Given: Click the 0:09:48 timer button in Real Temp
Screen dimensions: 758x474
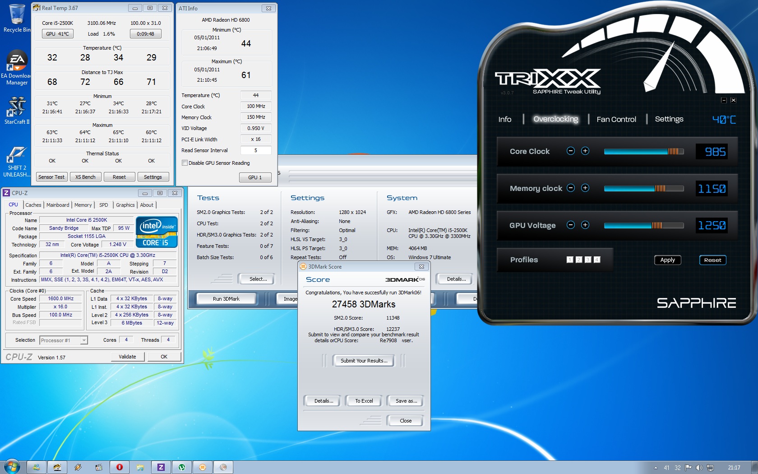Looking at the screenshot, I should tap(145, 34).
